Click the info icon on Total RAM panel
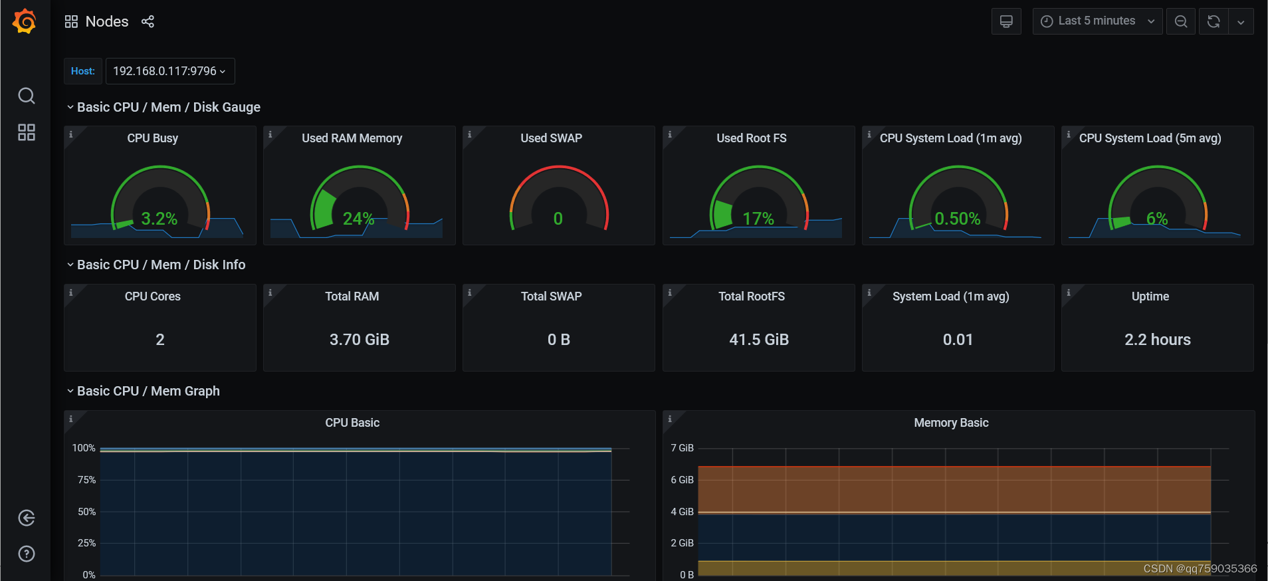This screenshot has width=1268, height=581. coord(270,292)
